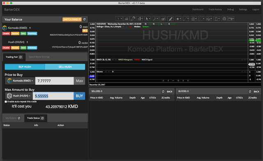
Task: Open Inventory for Hush (HUSH)
Action: point(32,48)
